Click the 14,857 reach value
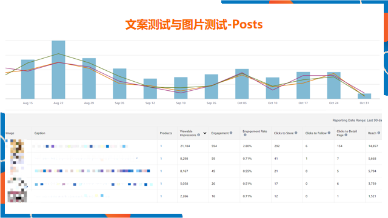 (x=373, y=146)
